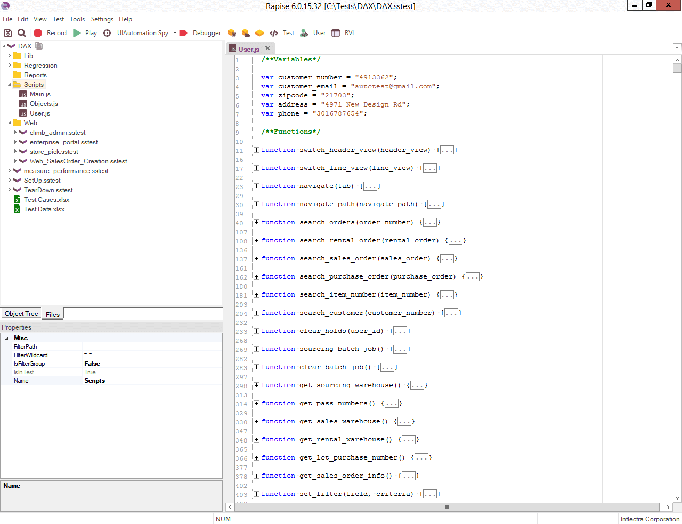Close the User.js tab
682x524 pixels.
268,48
